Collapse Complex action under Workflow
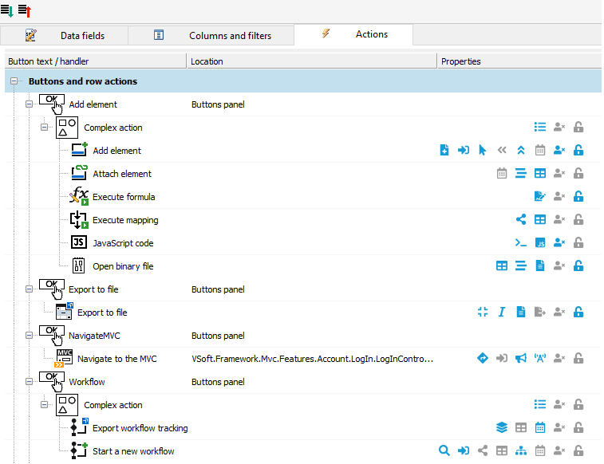Image resolution: width=604 pixels, height=464 pixels. 45,405
